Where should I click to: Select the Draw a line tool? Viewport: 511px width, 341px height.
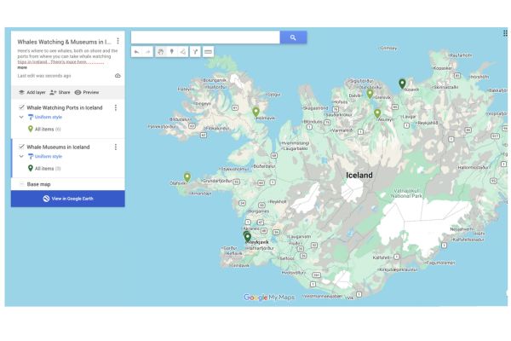[x=183, y=51]
